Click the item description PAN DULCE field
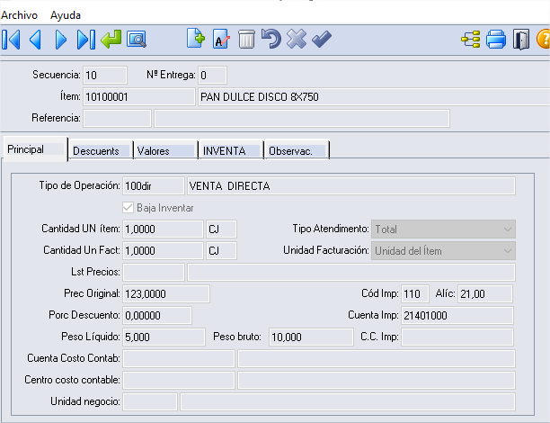The image size is (550, 423). 374,96
